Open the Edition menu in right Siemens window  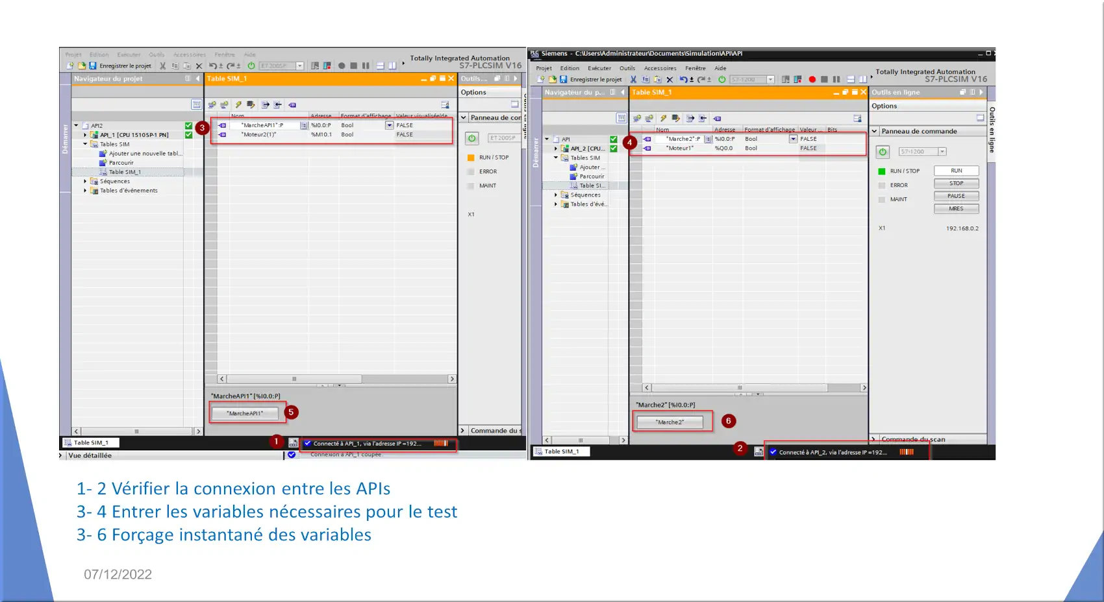coord(570,68)
